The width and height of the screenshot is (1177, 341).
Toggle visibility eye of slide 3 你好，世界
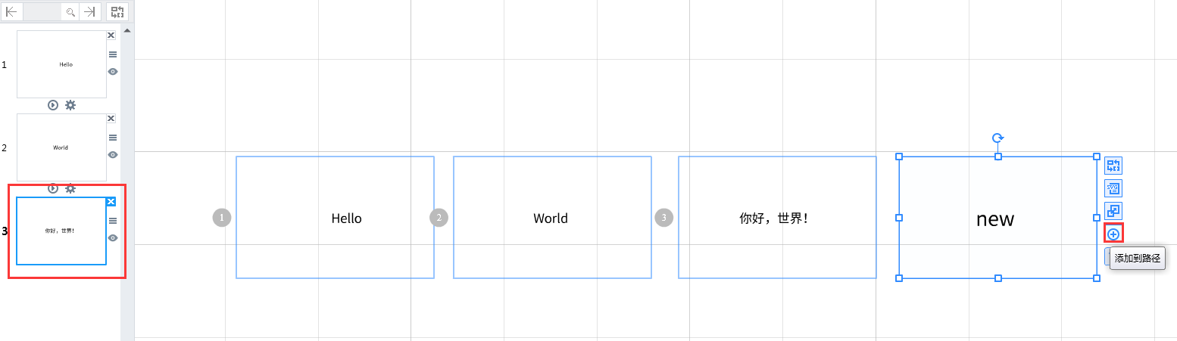click(113, 237)
